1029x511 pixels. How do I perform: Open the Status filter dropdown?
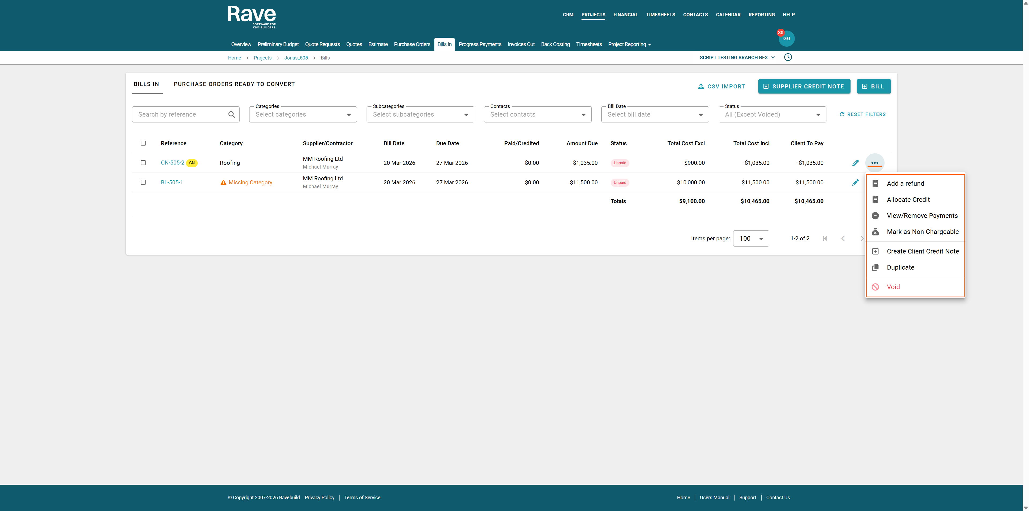(772, 114)
